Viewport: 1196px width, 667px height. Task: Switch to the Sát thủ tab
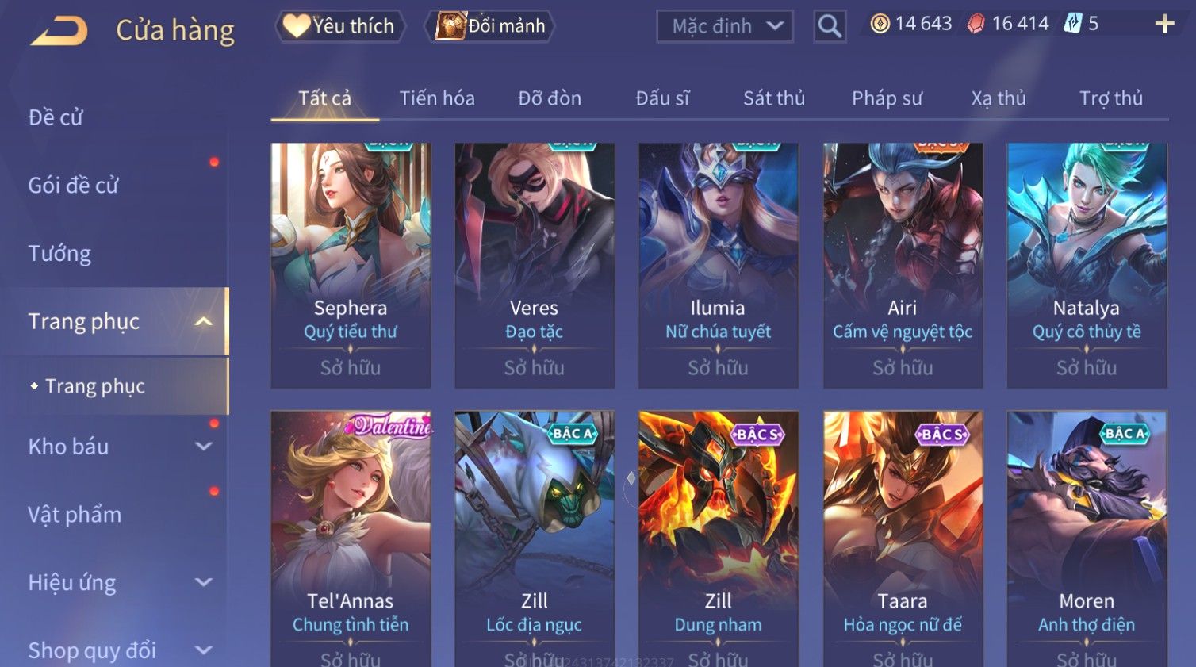point(774,98)
